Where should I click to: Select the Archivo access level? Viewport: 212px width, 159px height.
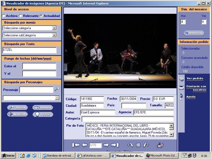point(3,16)
